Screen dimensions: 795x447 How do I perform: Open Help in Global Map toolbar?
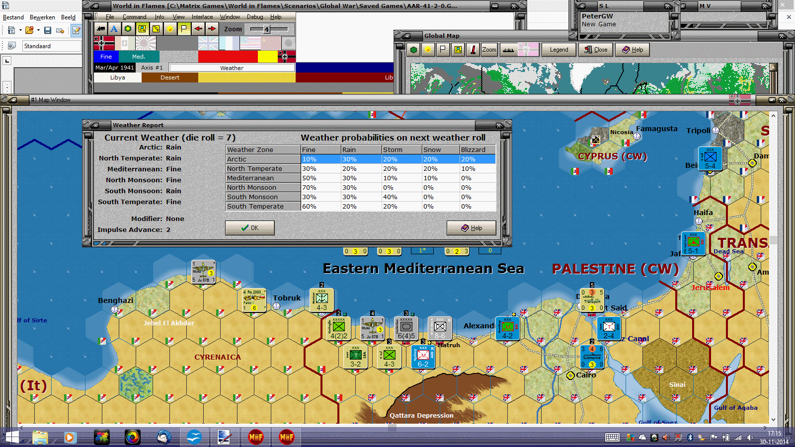[x=633, y=50]
